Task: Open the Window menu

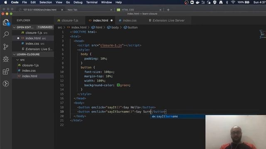Action: pos(106,2)
